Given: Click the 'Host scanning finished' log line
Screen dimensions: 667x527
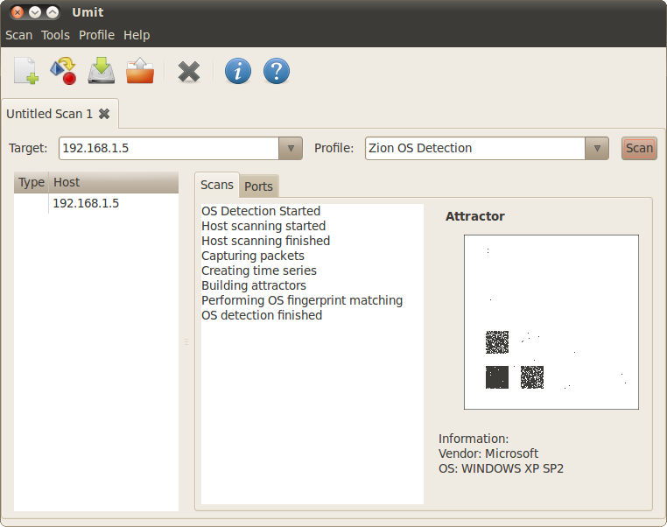Looking at the screenshot, I should [x=265, y=241].
